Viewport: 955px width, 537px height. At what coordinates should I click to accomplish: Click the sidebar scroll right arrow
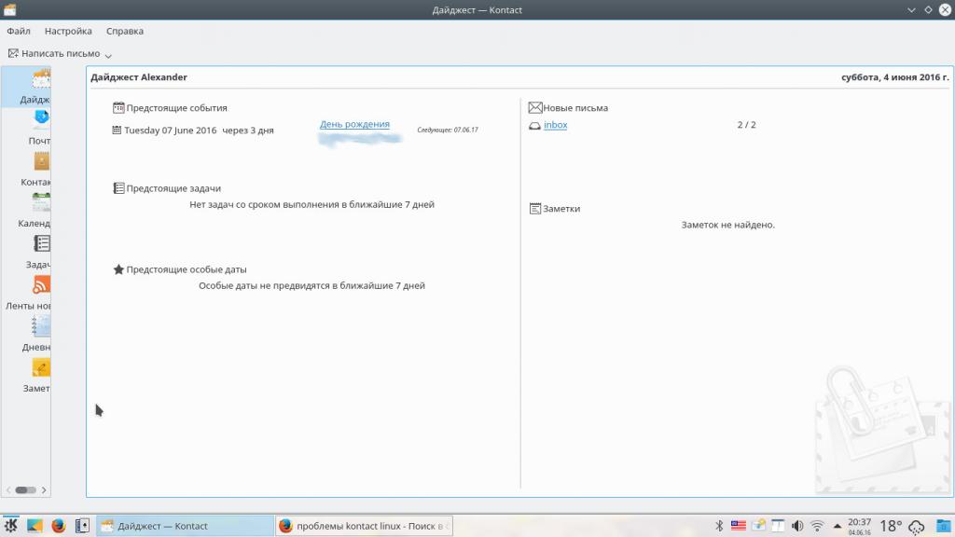coord(44,490)
